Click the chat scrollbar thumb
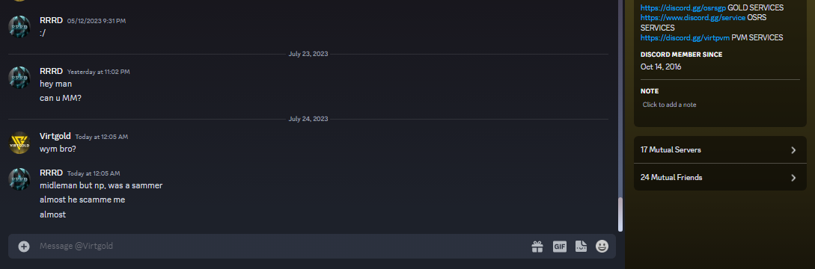Image resolution: width=815 pixels, height=269 pixels. point(620,214)
